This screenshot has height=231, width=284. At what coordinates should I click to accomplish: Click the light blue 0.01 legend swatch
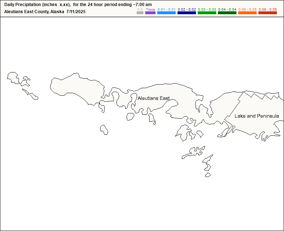[166, 13]
